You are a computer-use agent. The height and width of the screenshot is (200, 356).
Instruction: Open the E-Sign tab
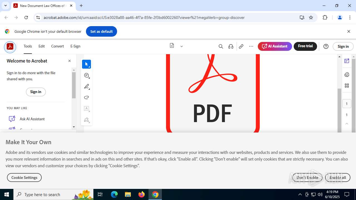[x=75, y=46]
